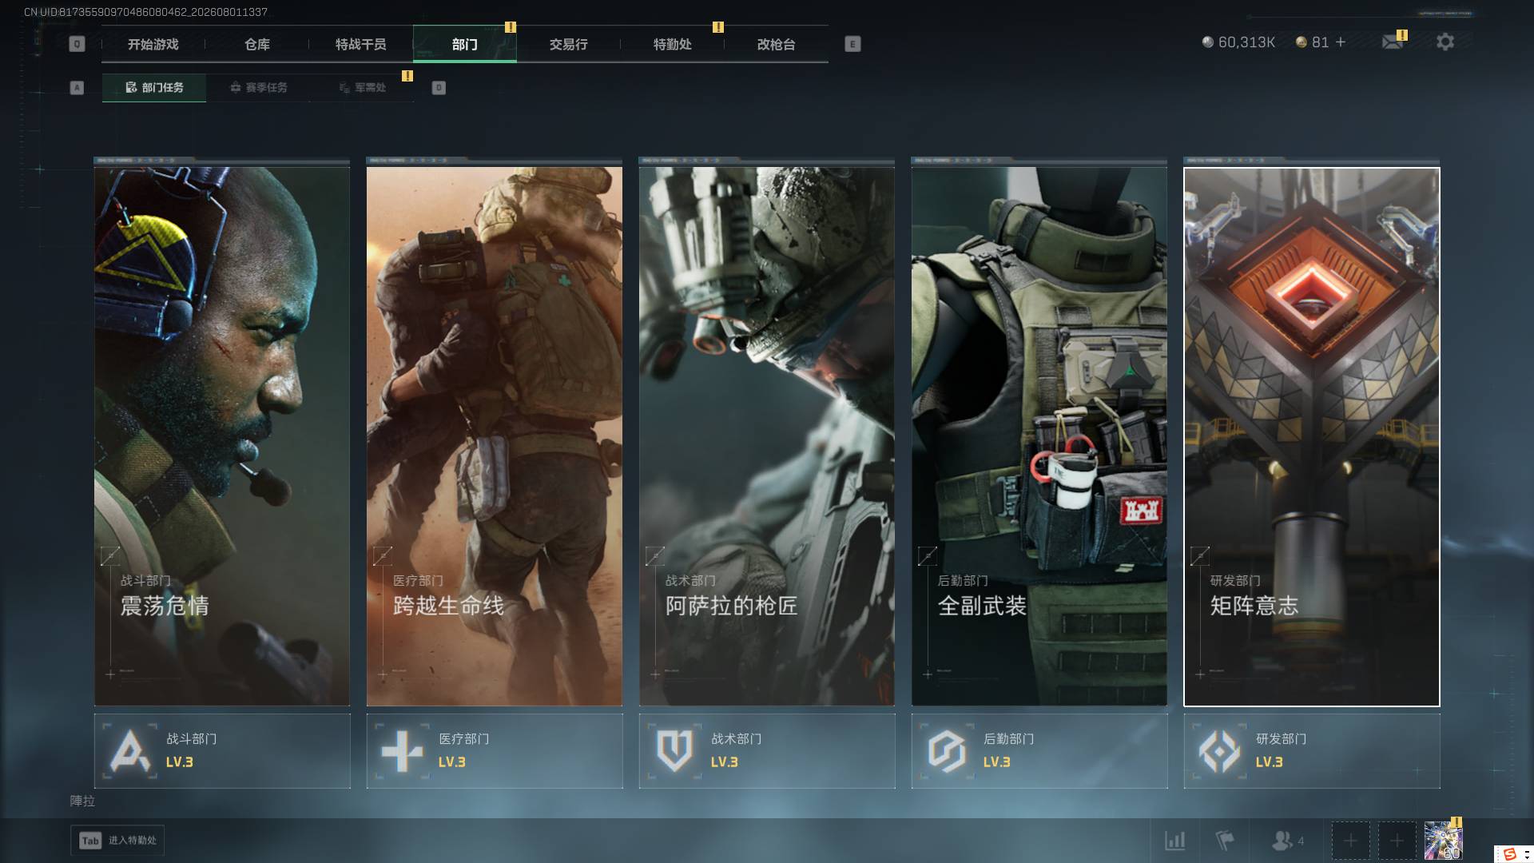Viewport: 1534px width, 863px height.
Task: Open the 全副武装 logistics department card
Action: [x=1039, y=436]
